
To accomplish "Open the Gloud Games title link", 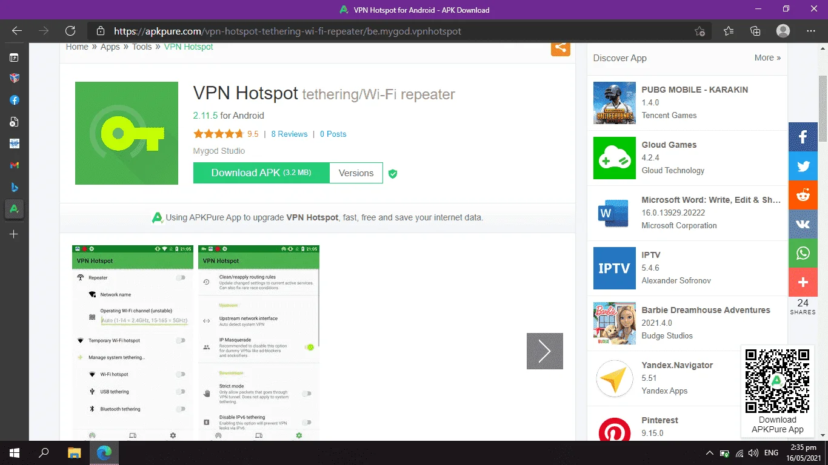I will pyautogui.click(x=669, y=145).
